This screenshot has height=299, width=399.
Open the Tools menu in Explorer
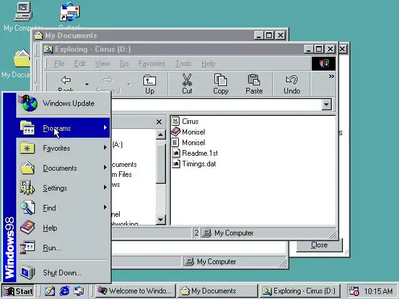click(x=183, y=64)
